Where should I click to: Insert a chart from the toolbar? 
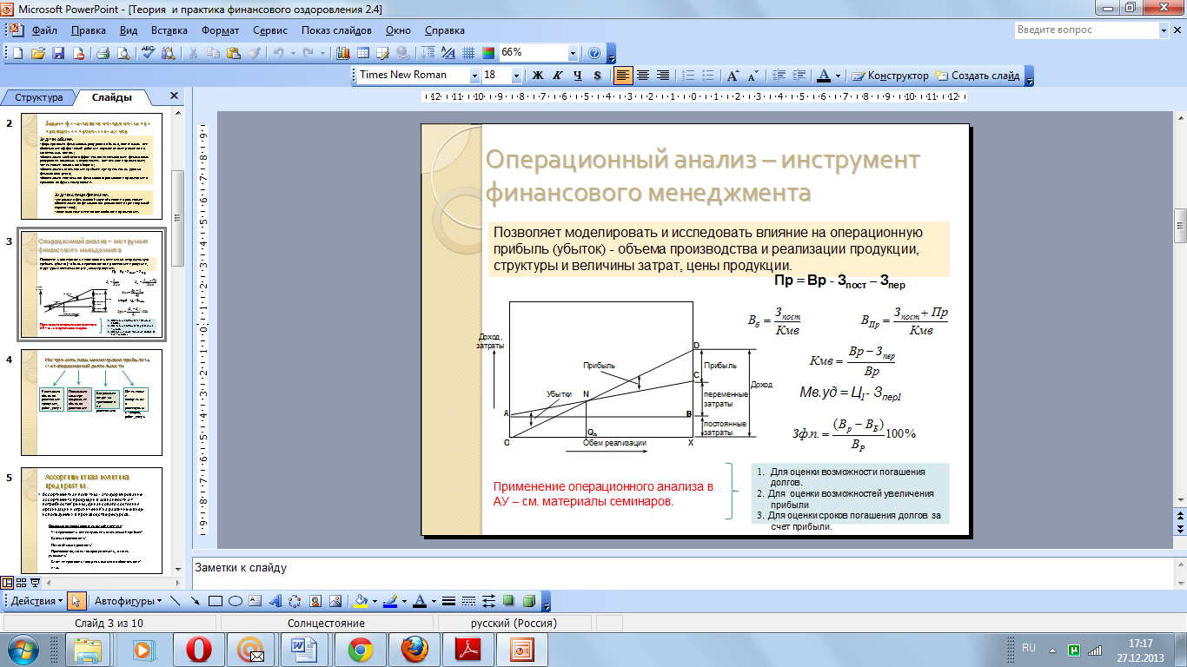pos(344,53)
